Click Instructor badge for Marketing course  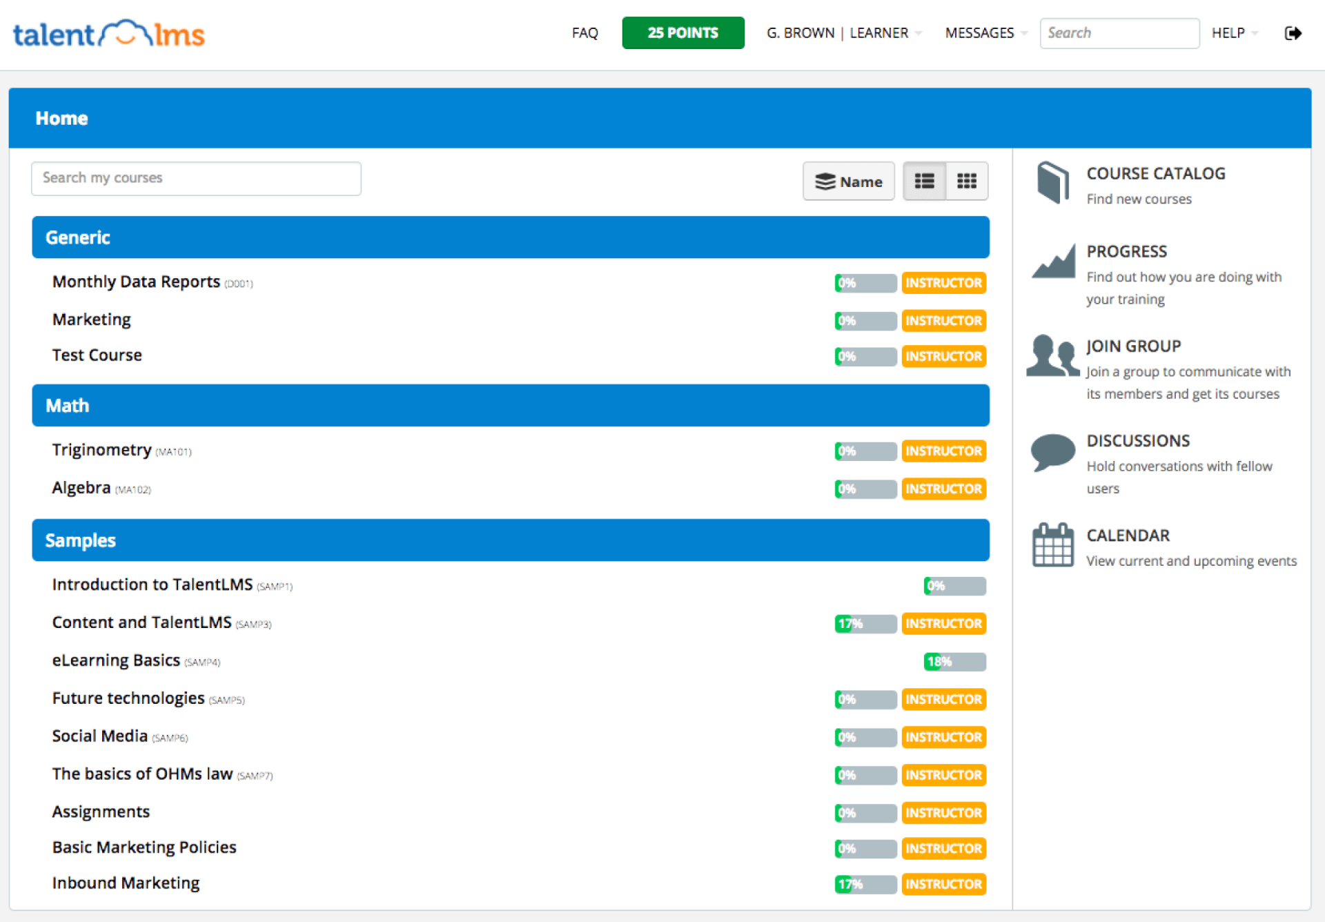tap(943, 321)
